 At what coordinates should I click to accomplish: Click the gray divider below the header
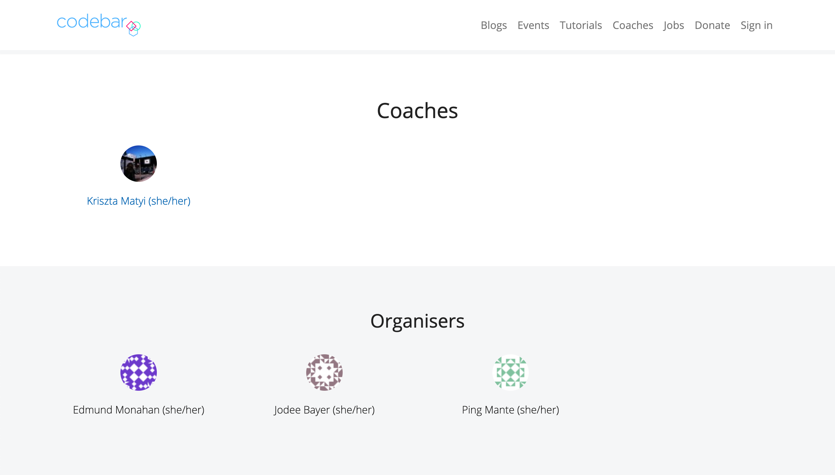pyautogui.click(x=417, y=52)
